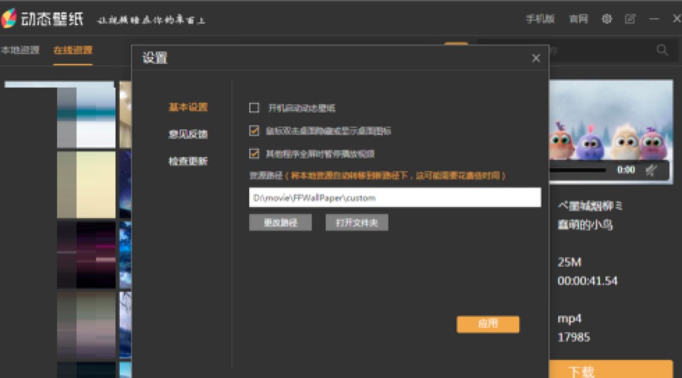Toggle the mute speaker icon on video preview

651,170
